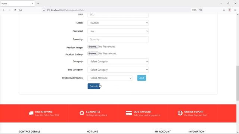Click the scrollbar up arrow
Image resolution: width=239 pixels, height=134 pixels.
238,15
